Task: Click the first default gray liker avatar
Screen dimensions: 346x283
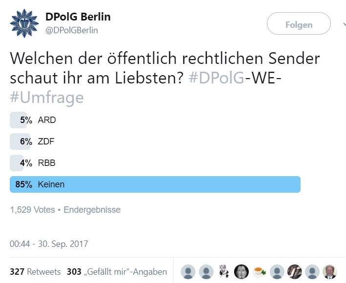Action: click(x=188, y=271)
